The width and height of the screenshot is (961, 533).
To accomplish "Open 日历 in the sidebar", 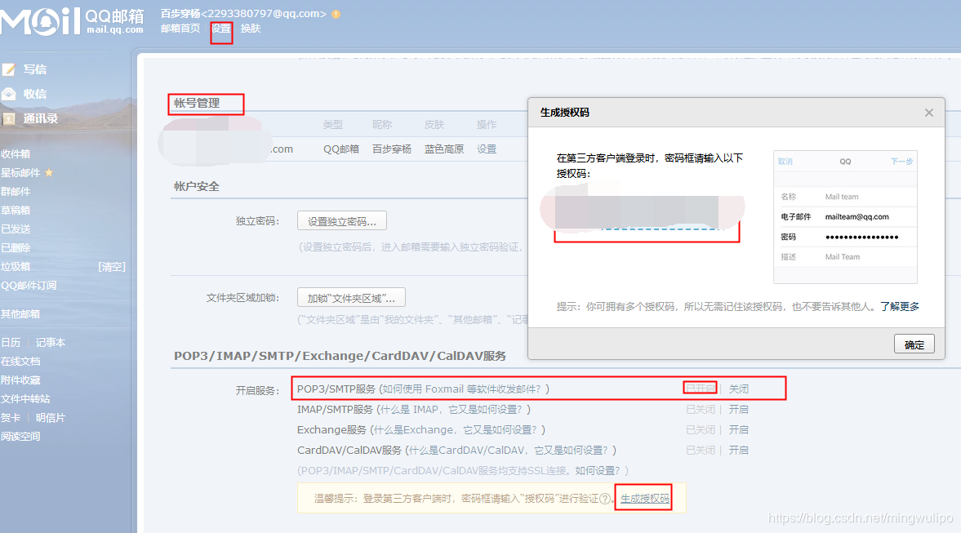I will coord(11,343).
